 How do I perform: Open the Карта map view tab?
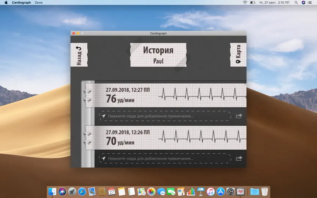238,55
